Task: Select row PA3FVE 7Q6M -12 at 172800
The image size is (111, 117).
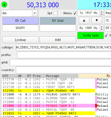Action: click(x=49, y=102)
